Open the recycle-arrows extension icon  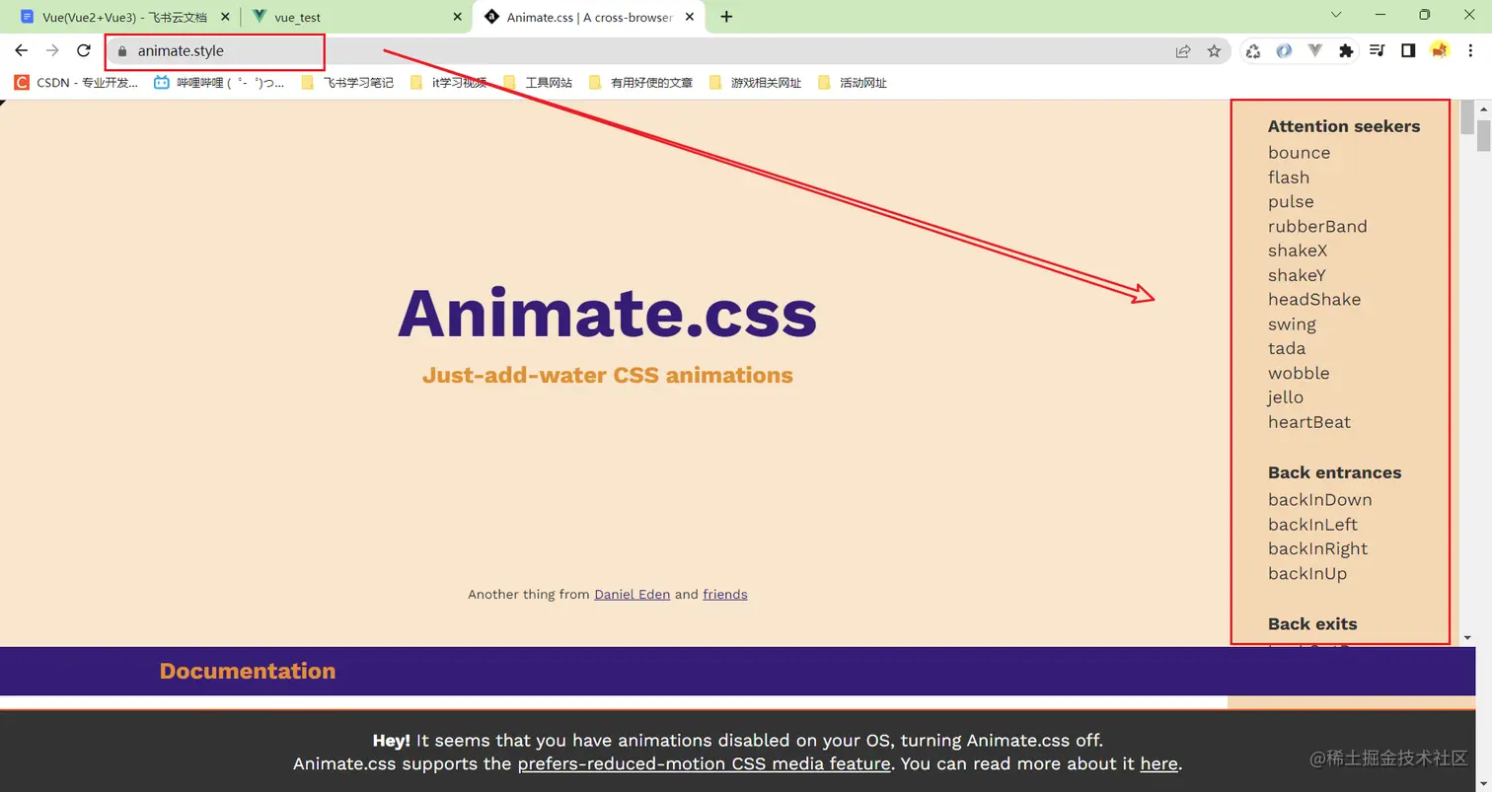tap(1253, 51)
